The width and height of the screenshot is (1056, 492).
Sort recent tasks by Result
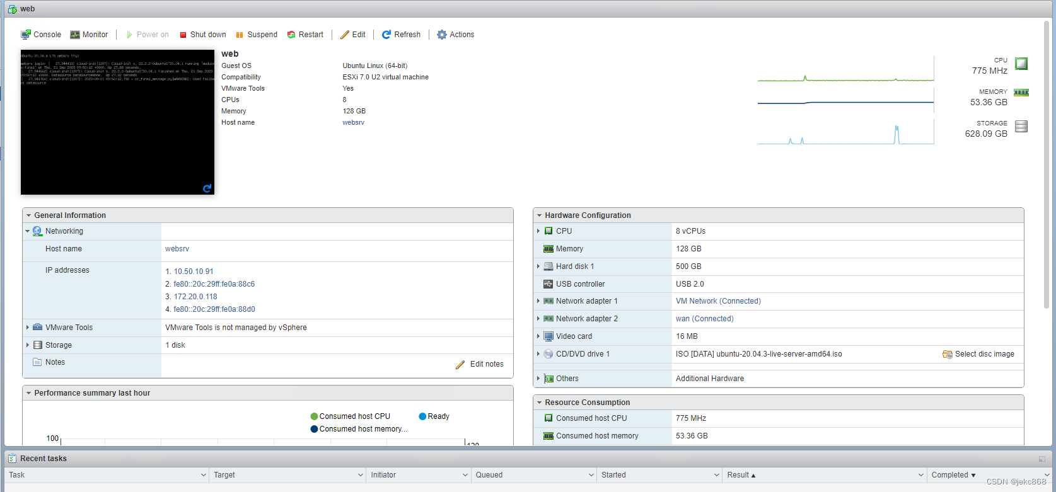point(741,475)
